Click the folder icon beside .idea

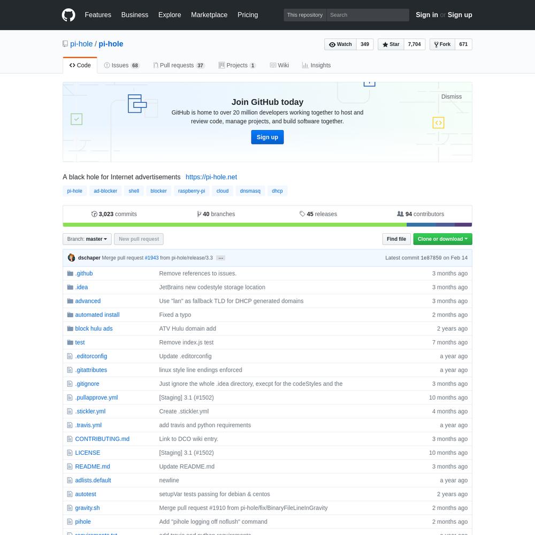[70, 287]
